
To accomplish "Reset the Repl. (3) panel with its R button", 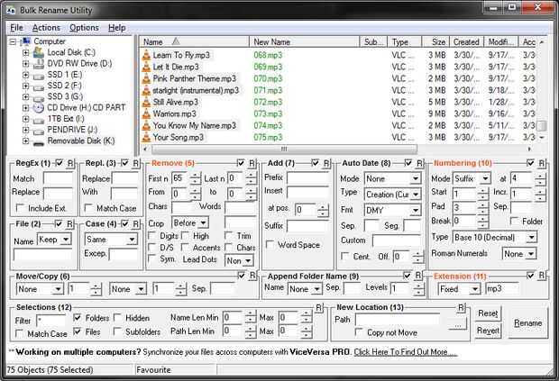I will 136,163.
